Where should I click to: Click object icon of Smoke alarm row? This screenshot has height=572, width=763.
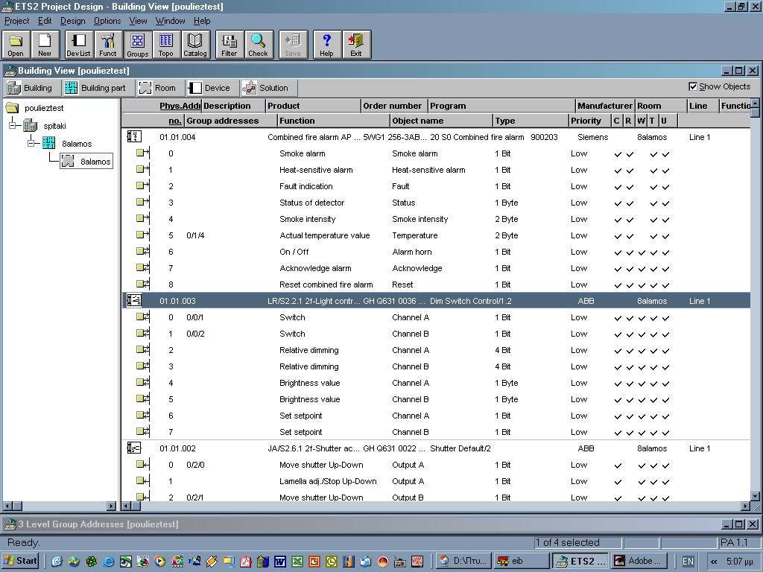[143, 153]
